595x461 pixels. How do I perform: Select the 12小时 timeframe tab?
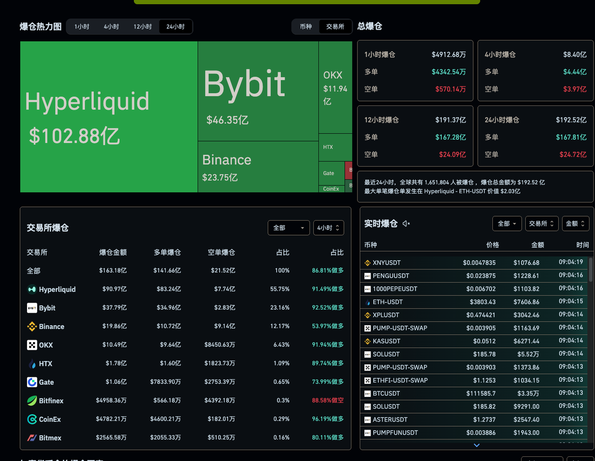coord(142,26)
